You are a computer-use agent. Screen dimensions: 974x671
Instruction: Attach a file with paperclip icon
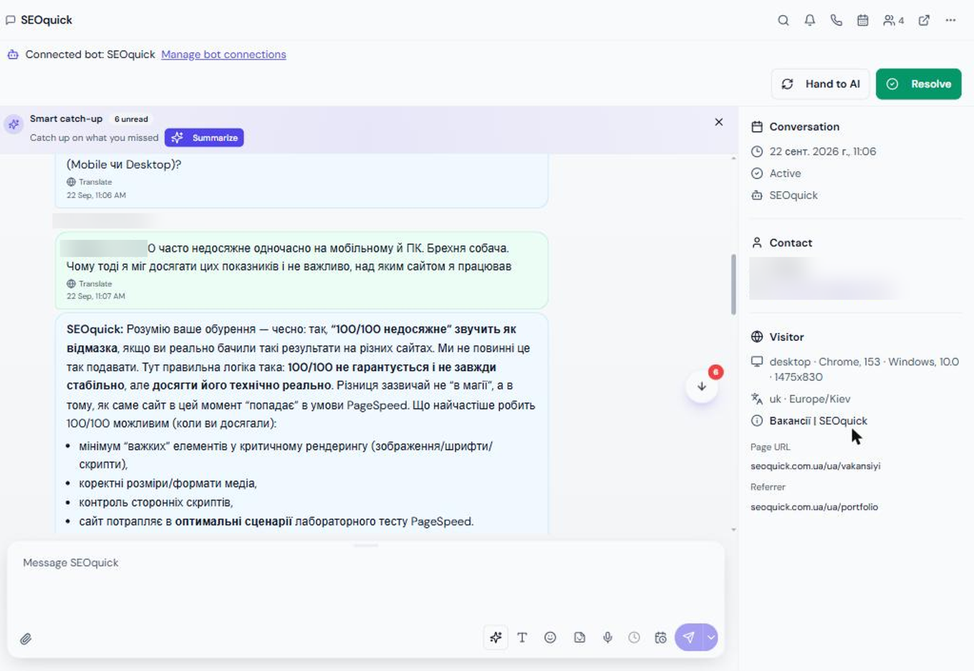point(26,638)
